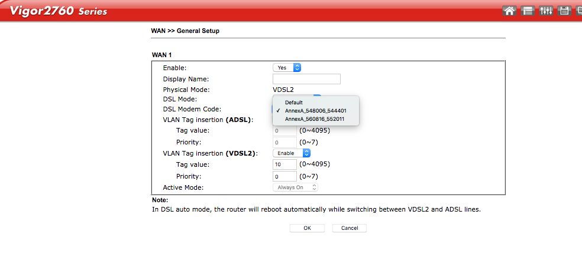Click the WAN >> General Setup heading
The image size is (582, 257).
tap(185, 31)
